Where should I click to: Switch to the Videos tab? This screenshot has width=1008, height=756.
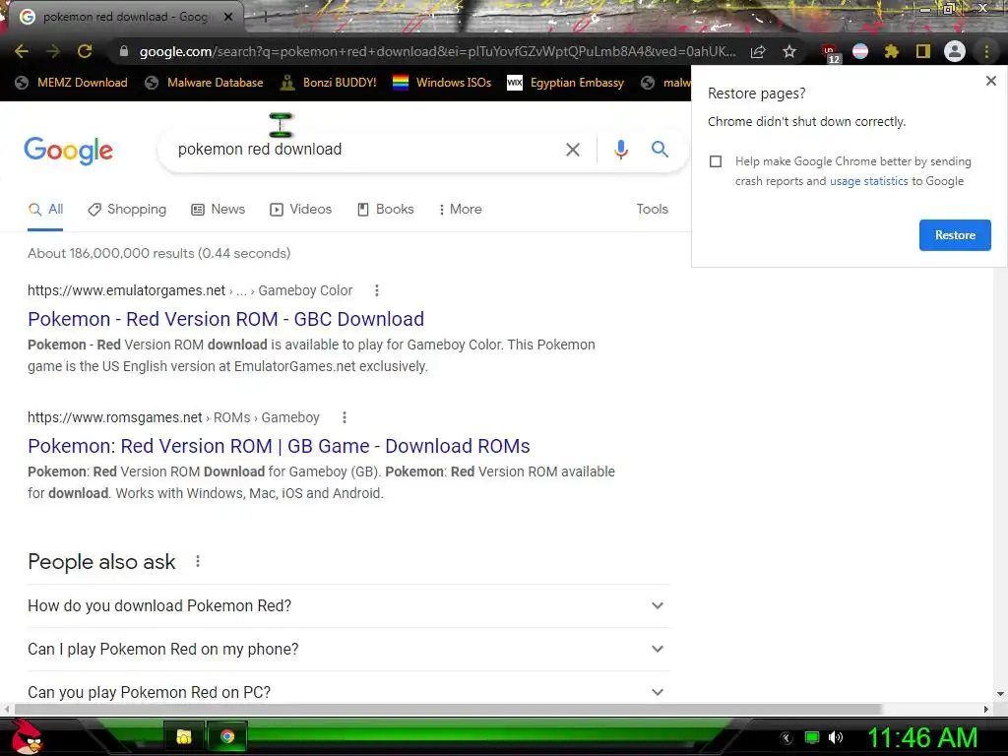pos(301,210)
